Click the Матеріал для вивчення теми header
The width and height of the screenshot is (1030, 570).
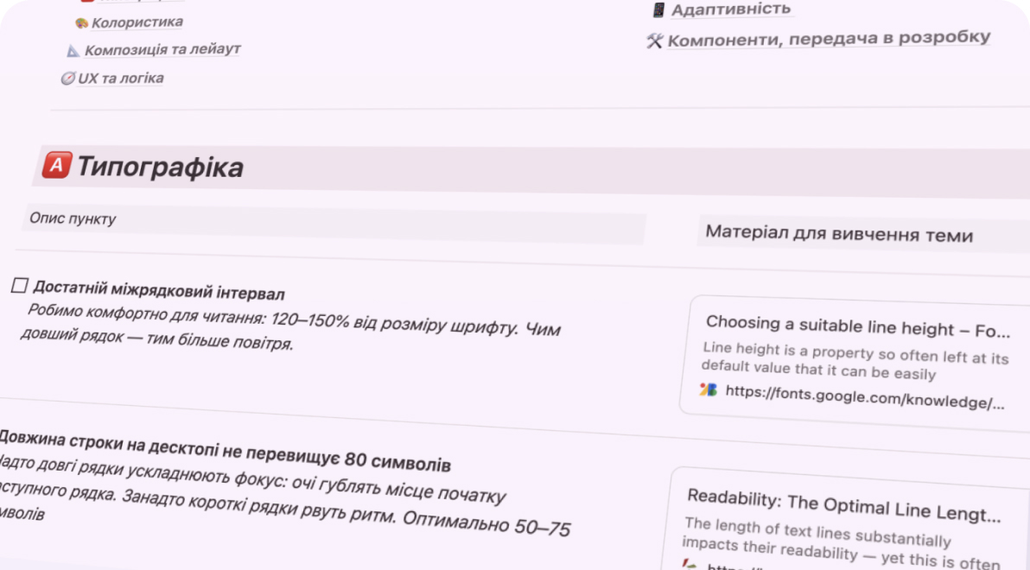pyautogui.click(x=839, y=234)
